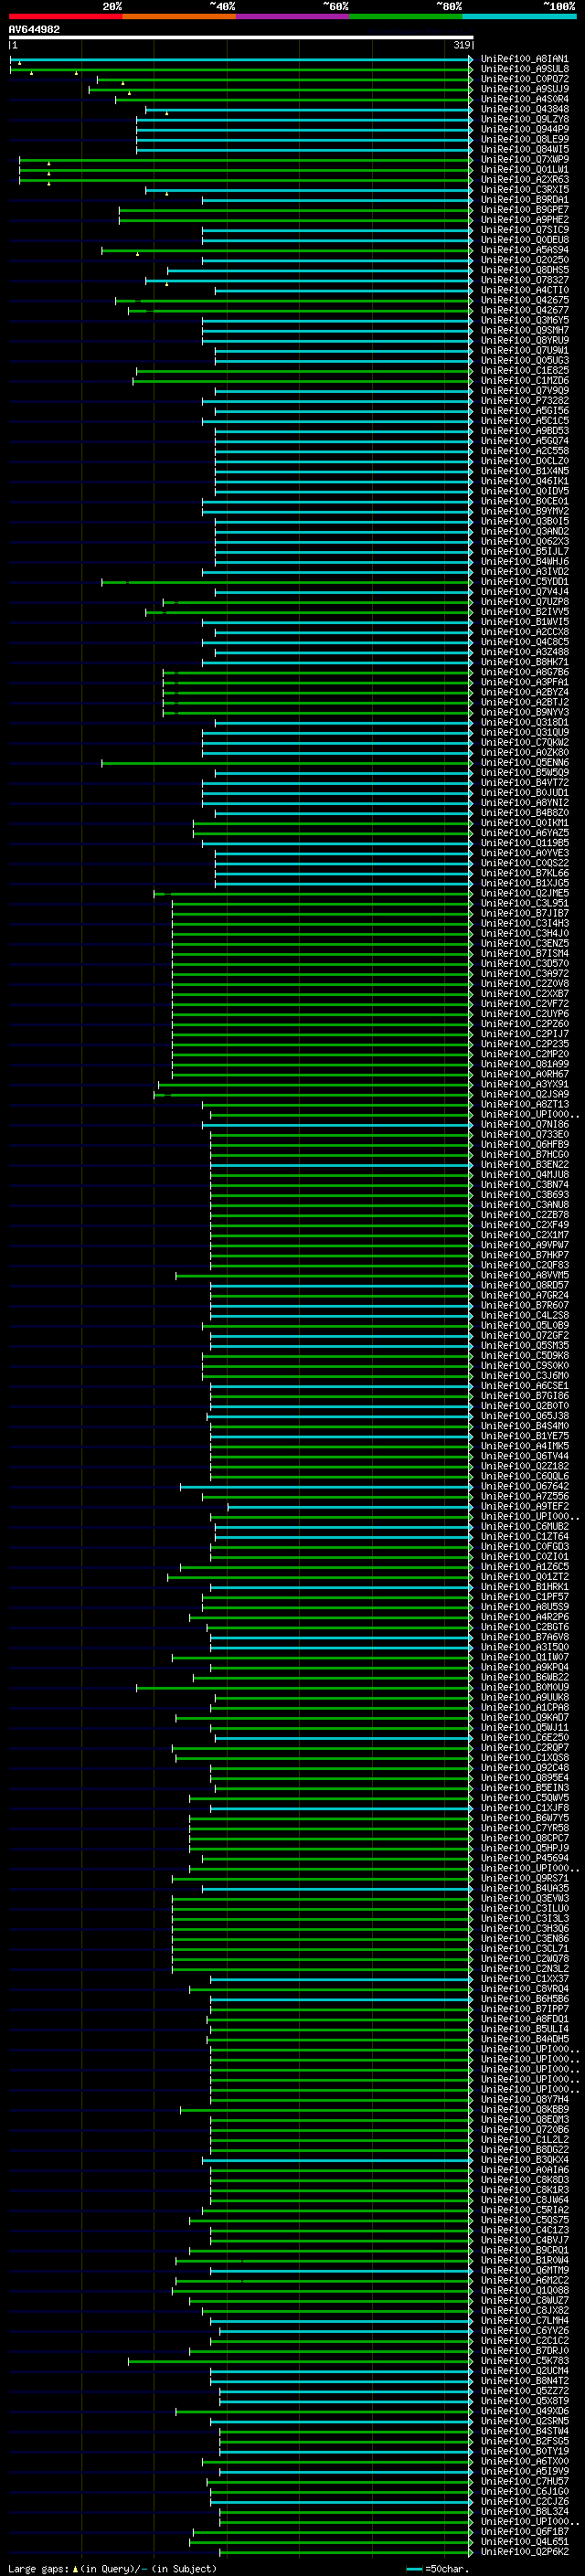Open hit UniRef100_Q43848
This screenshot has width=585, height=2576.
pyautogui.click(x=524, y=109)
